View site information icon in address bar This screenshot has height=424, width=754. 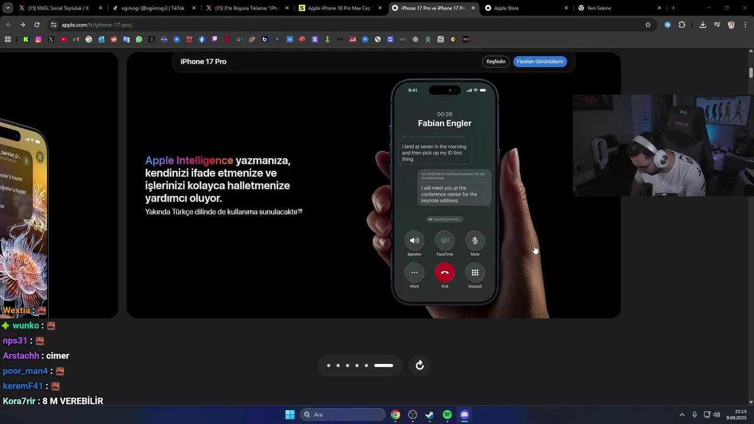pyautogui.click(x=54, y=25)
